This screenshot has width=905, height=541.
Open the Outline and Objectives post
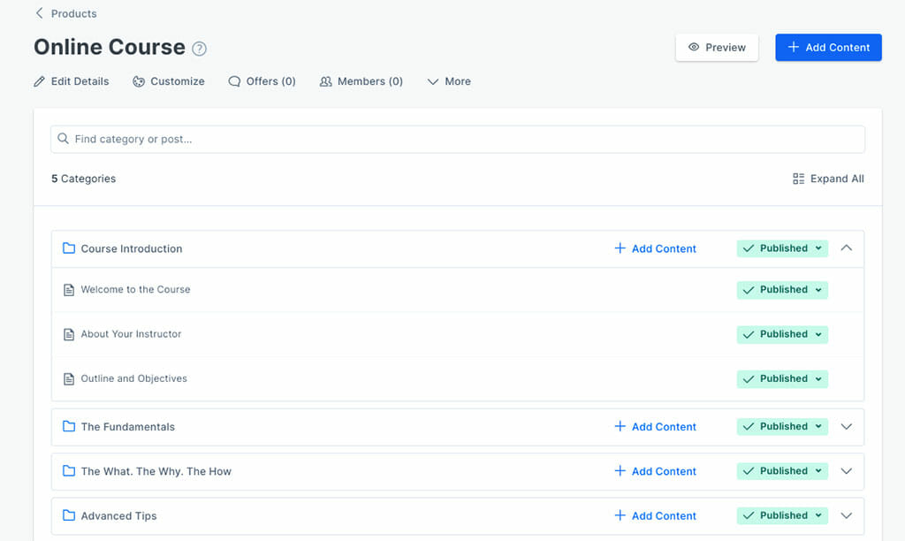134,378
